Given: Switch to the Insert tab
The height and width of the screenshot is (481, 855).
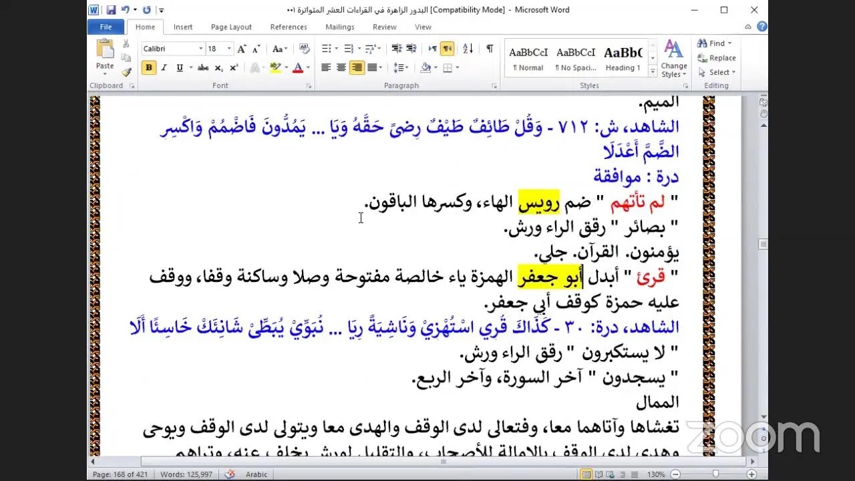Looking at the screenshot, I should point(183,27).
